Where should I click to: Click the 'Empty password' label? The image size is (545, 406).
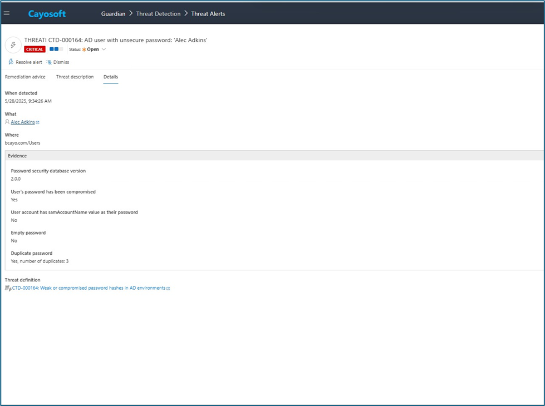[28, 232]
